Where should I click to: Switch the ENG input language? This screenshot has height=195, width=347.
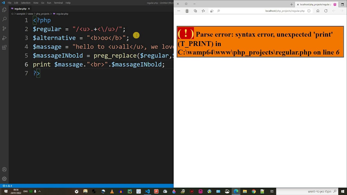(25, 191)
